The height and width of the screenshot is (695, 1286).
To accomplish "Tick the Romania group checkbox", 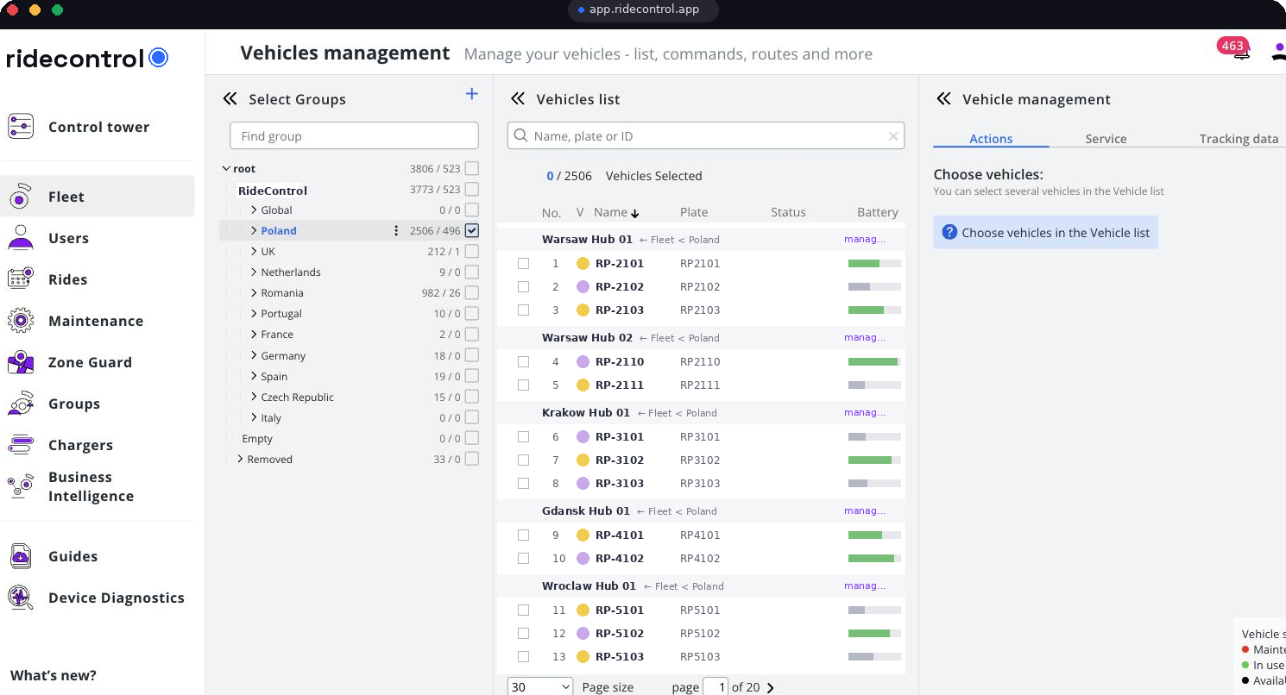I will pos(471,292).
